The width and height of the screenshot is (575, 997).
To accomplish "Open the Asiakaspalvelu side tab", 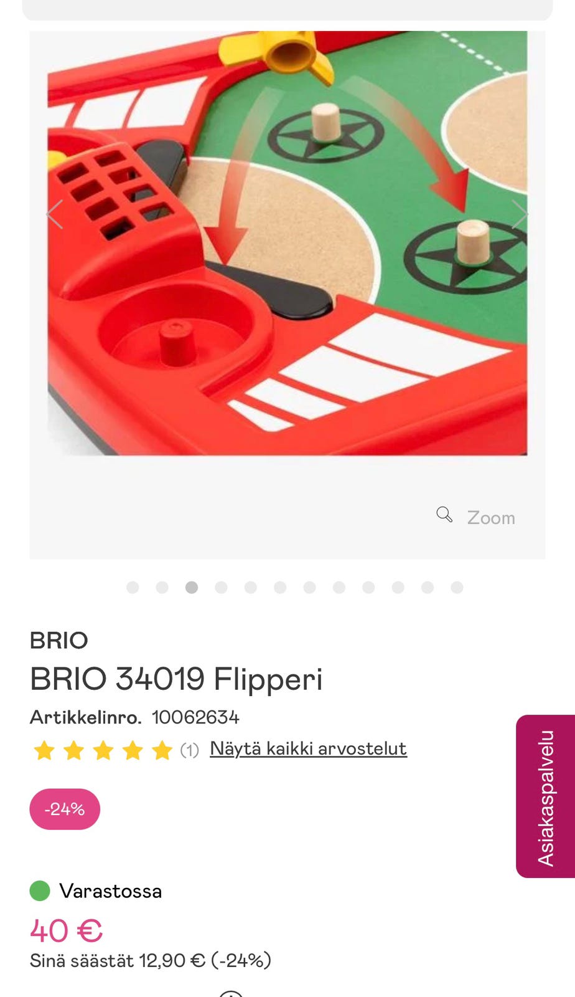I will pyautogui.click(x=545, y=796).
